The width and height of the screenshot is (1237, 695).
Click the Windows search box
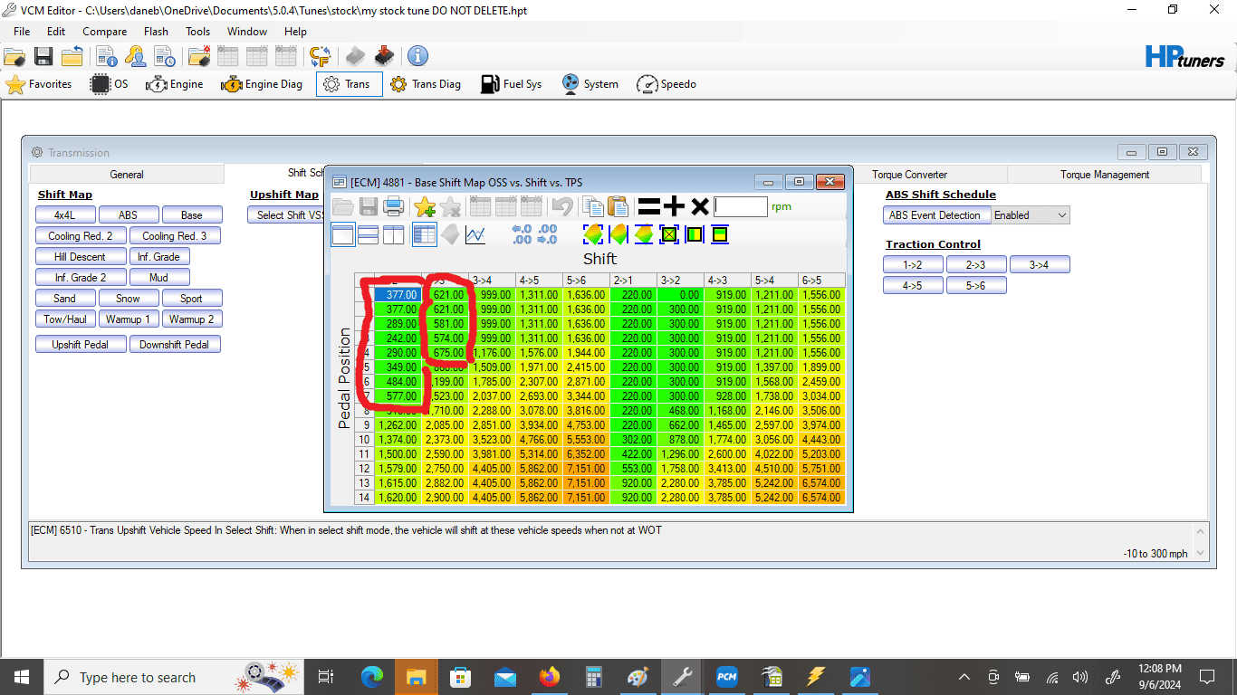tap(174, 677)
